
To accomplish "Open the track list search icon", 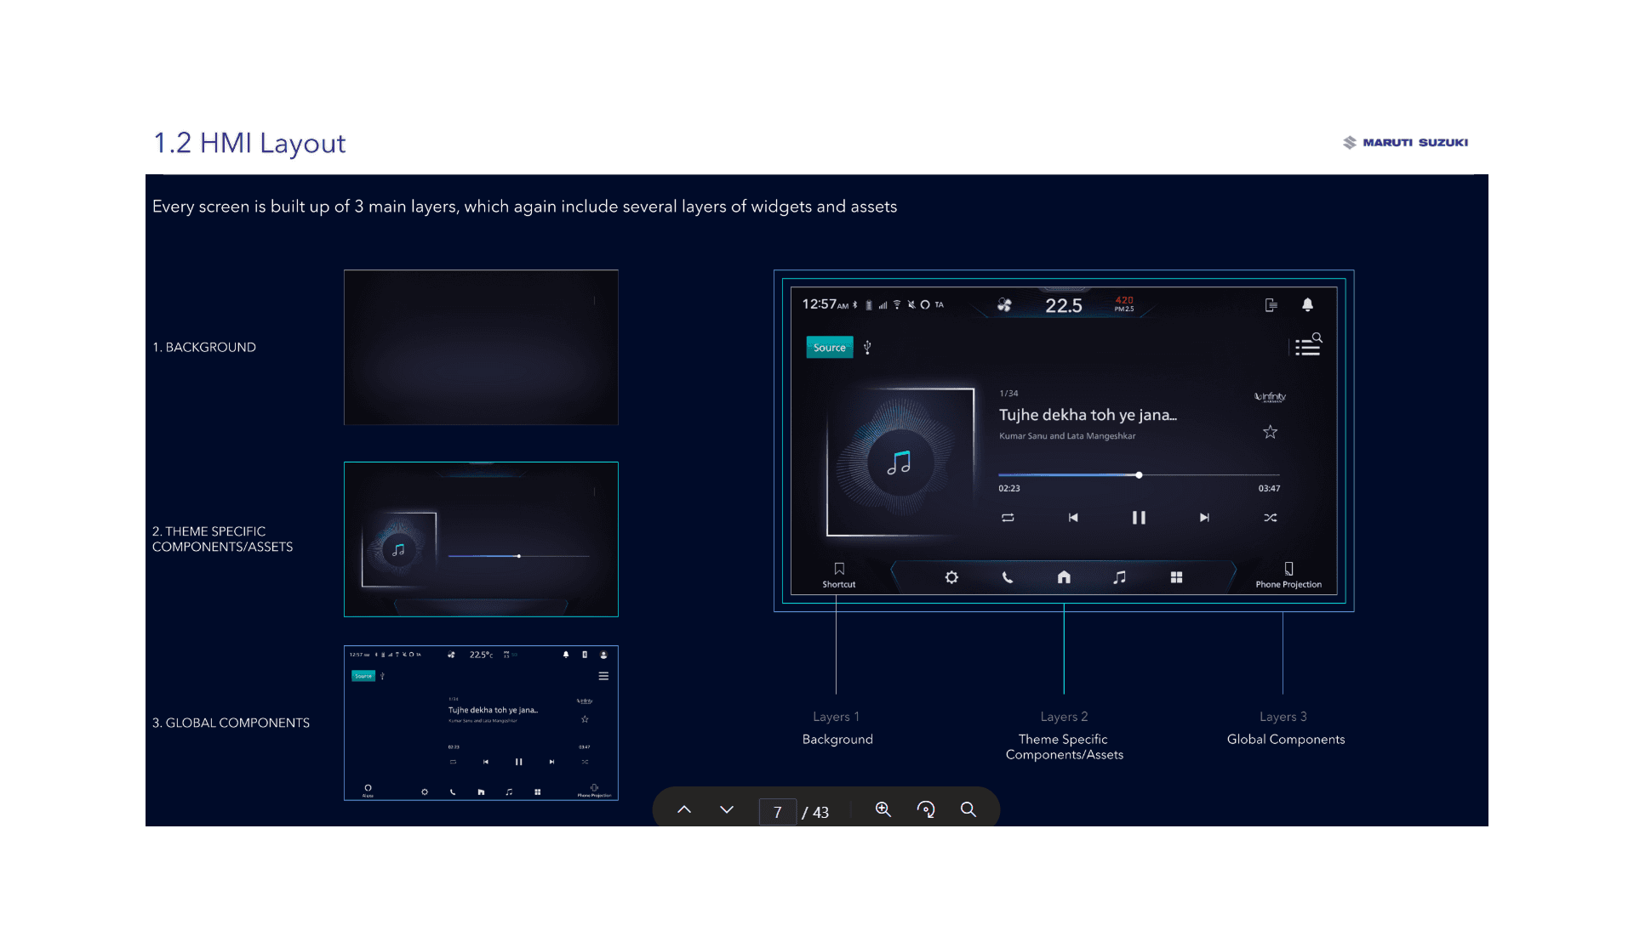I will [x=1307, y=345].
